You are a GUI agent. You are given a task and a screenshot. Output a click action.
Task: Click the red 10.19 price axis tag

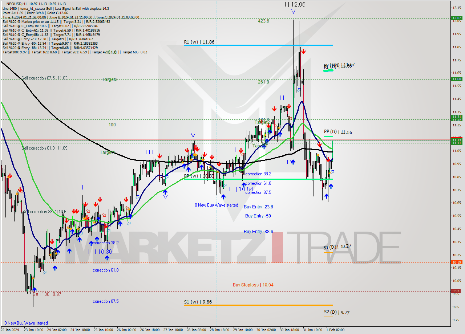click(456, 262)
